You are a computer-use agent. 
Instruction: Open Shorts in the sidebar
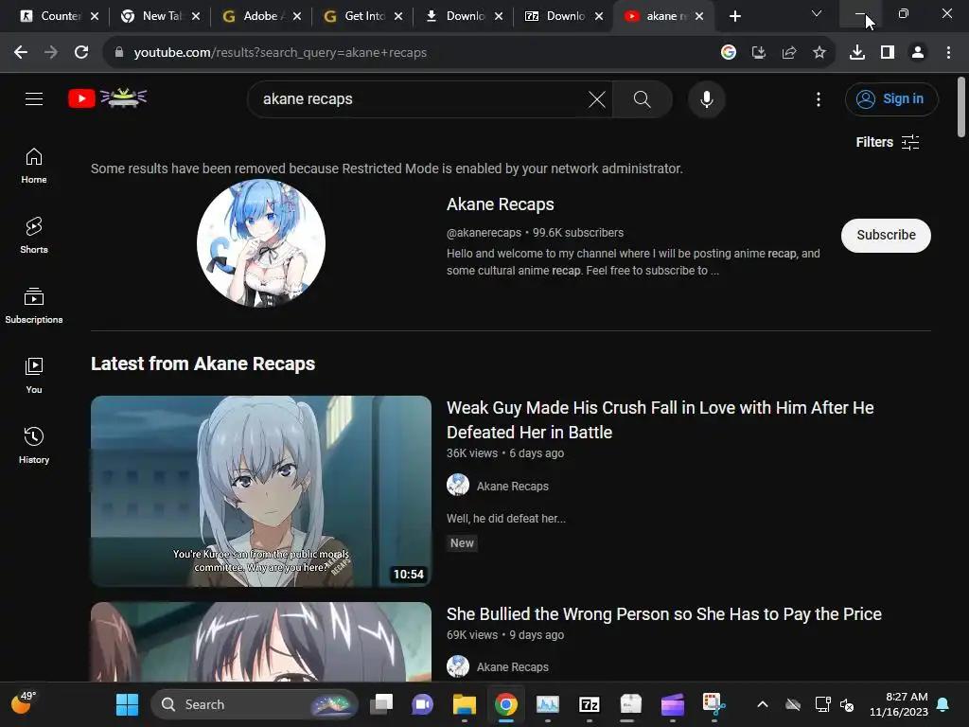(34, 235)
